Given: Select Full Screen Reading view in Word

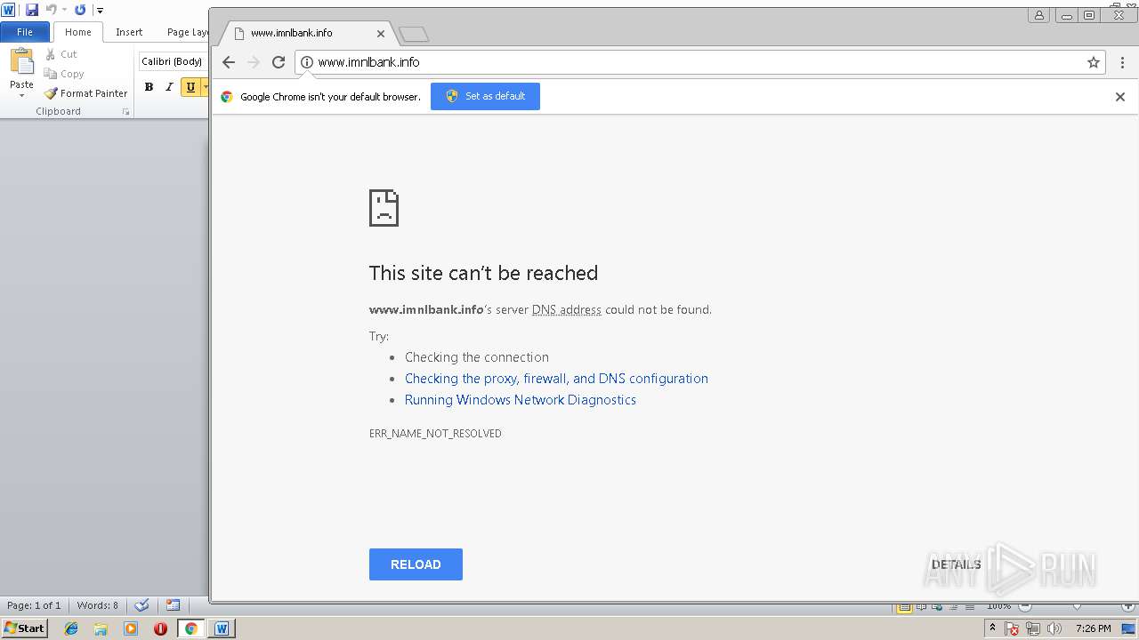Looking at the screenshot, I should click(x=921, y=607).
